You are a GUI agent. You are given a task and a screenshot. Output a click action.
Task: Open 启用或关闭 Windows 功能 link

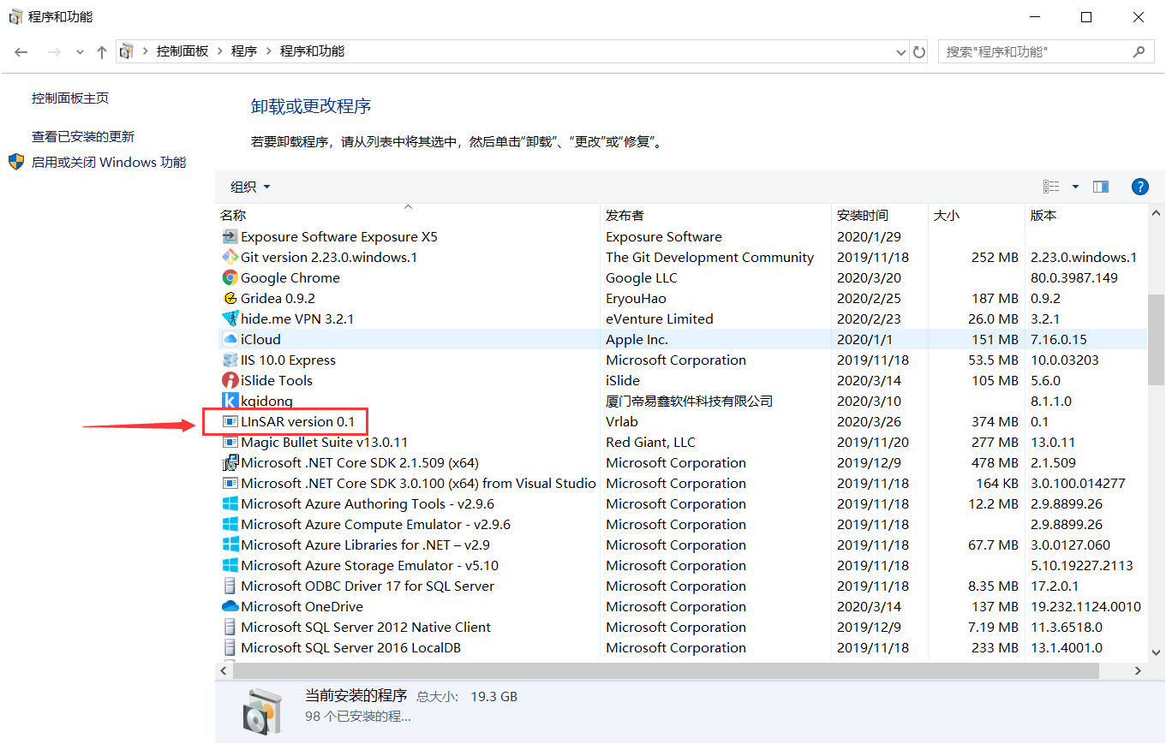coord(109,163)
